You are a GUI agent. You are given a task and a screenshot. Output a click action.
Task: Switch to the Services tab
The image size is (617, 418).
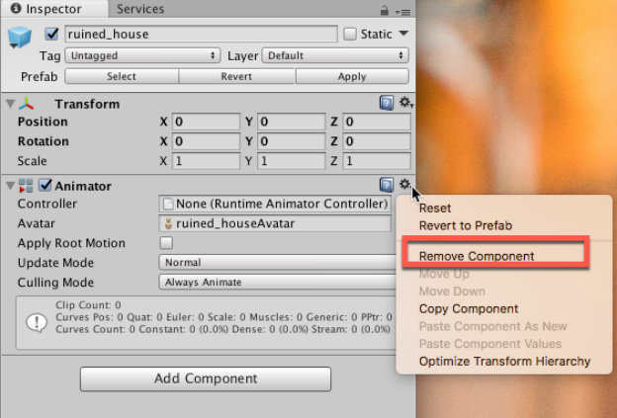140,9
